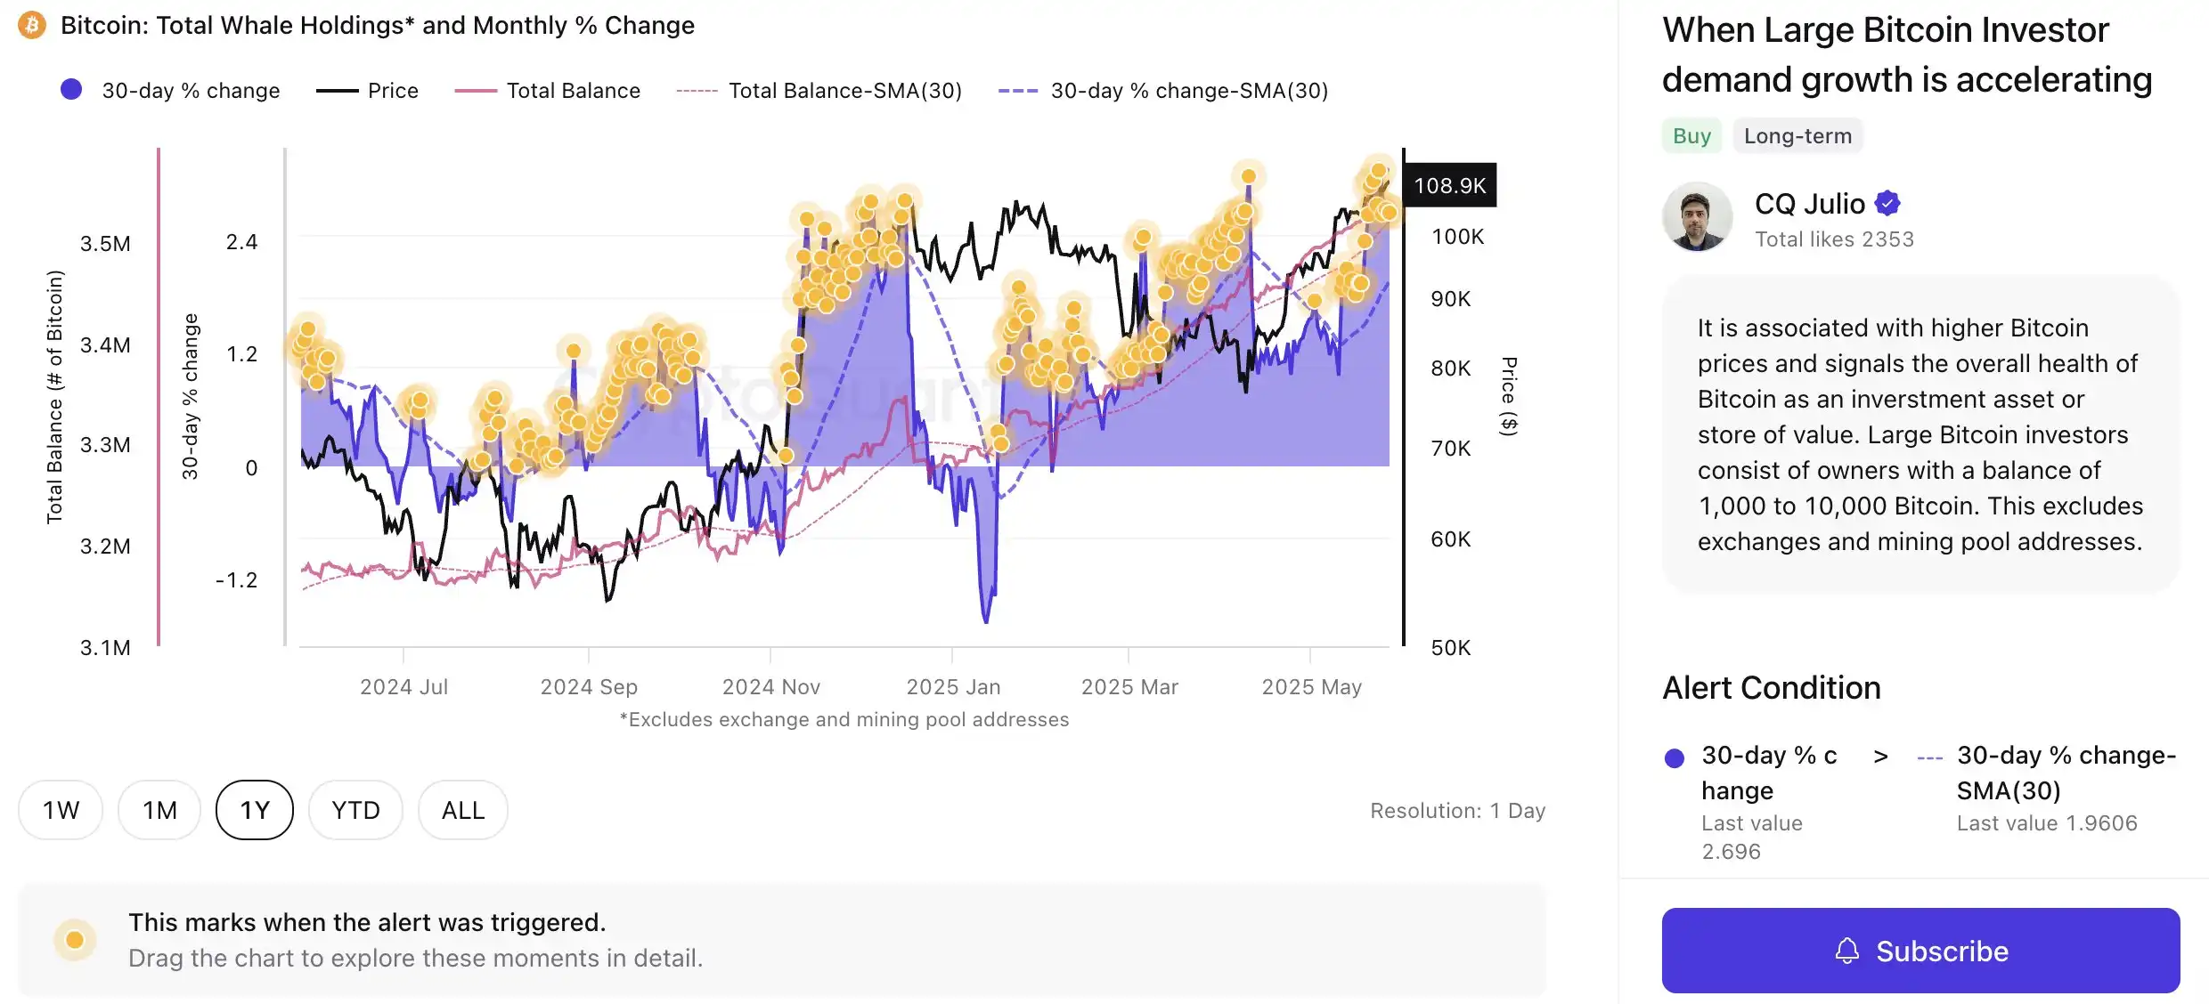Toggle the Total Balance legend entry
The height and width of the screenshot is (1004, 2209).
coord(547,91)
